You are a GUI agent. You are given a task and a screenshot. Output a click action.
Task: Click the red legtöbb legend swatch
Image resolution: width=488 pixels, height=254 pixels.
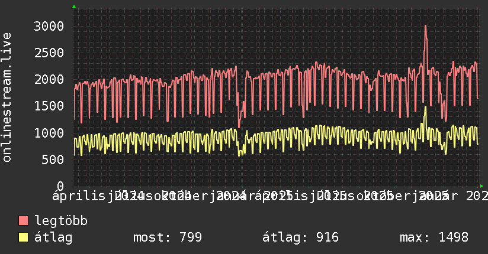point(23,221)
